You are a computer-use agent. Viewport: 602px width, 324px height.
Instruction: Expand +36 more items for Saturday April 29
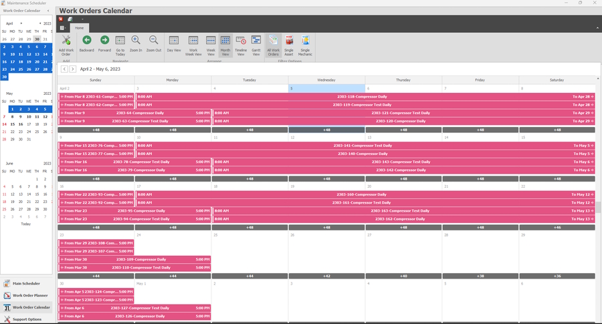[x=557, y=276]
